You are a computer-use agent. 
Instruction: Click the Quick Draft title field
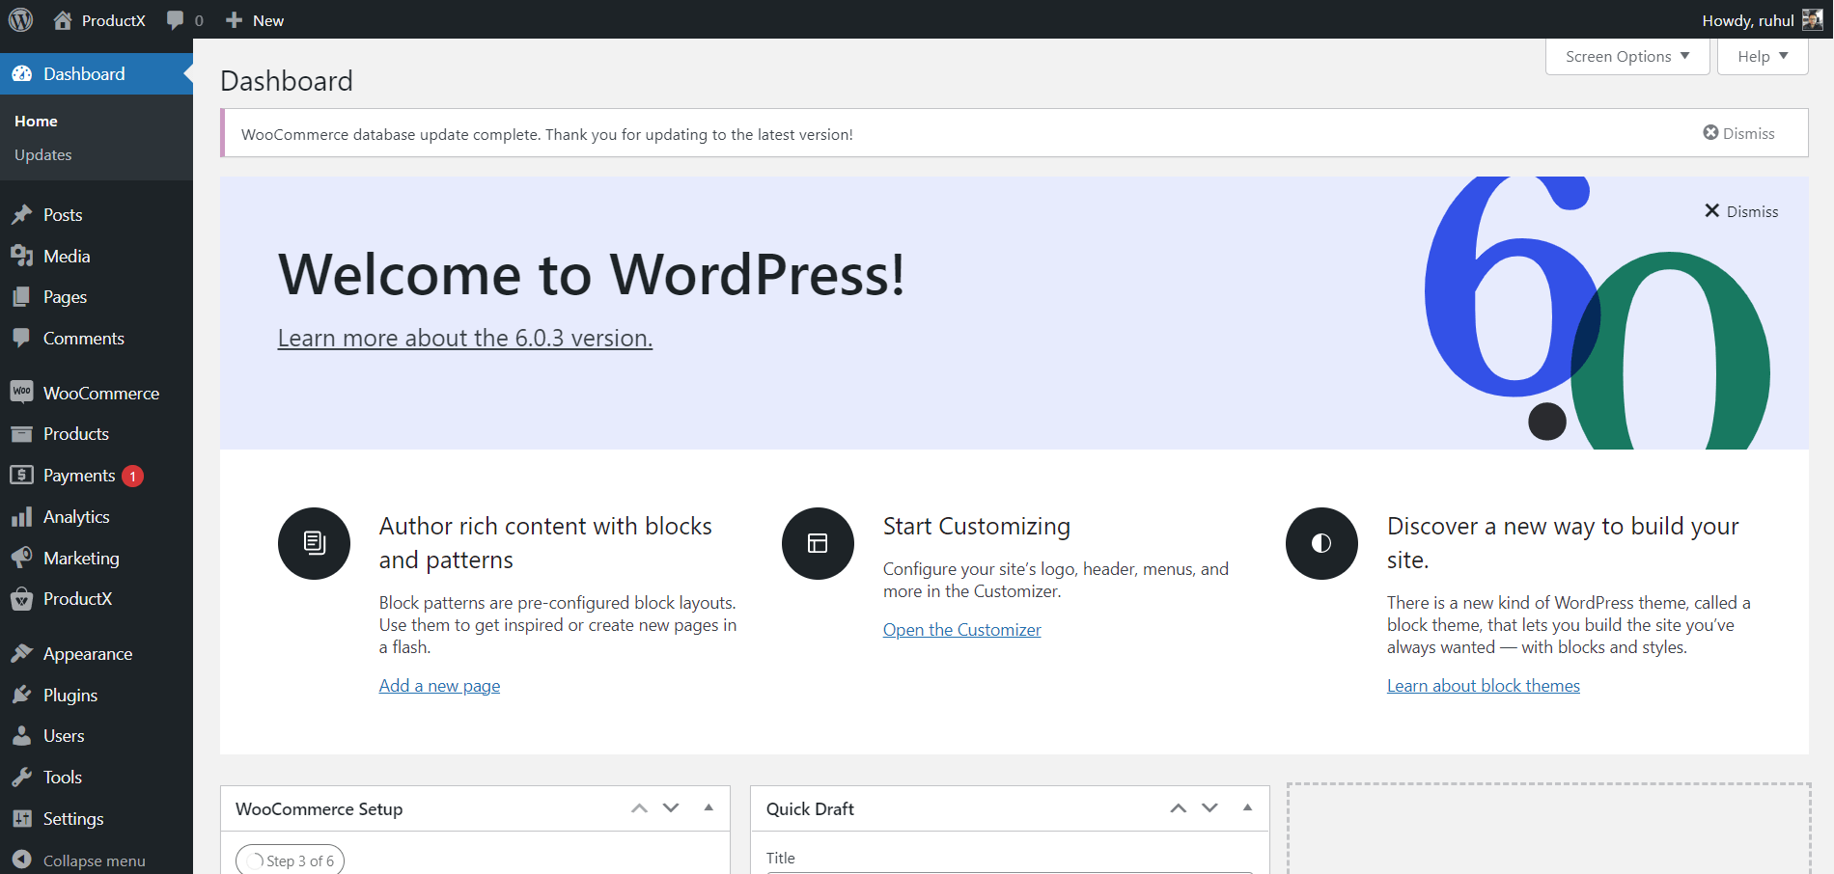tap(1010, 871)
